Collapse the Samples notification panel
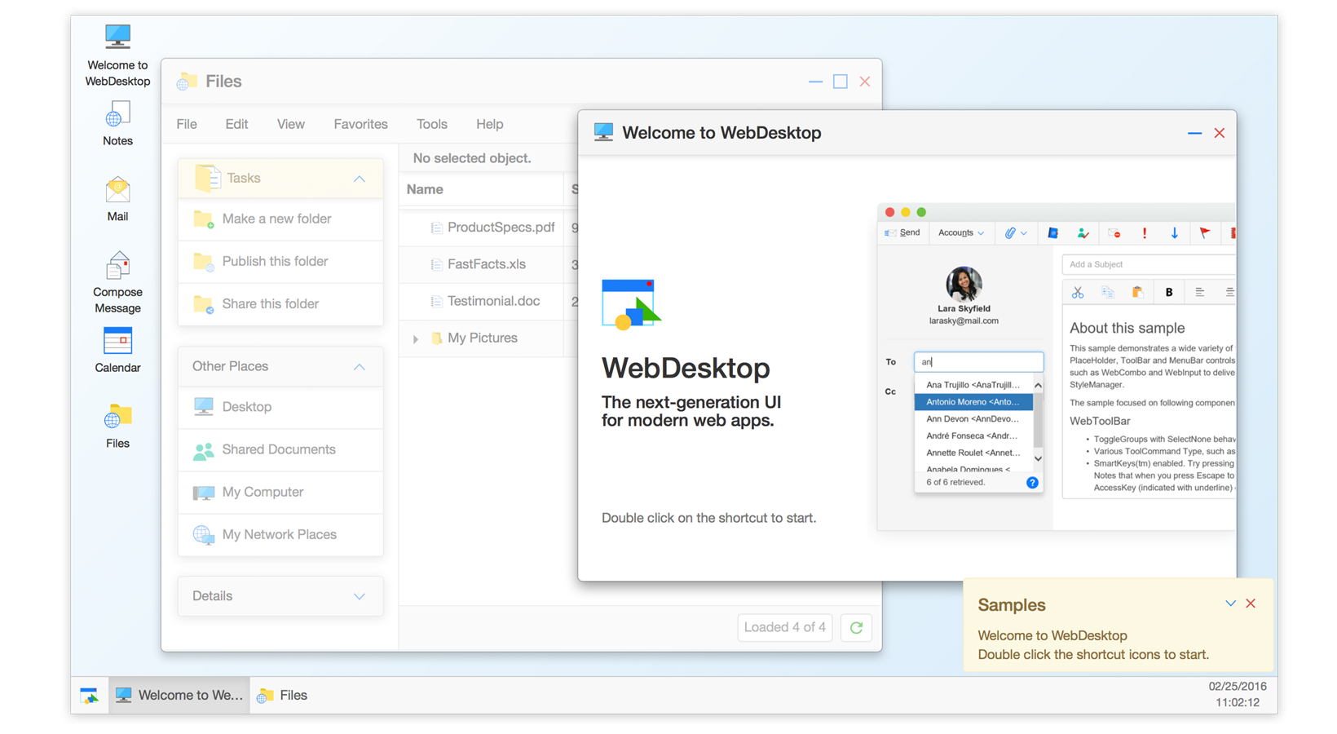The width and height of the screenshot is (1337, 734). [x=1230, y=604]
